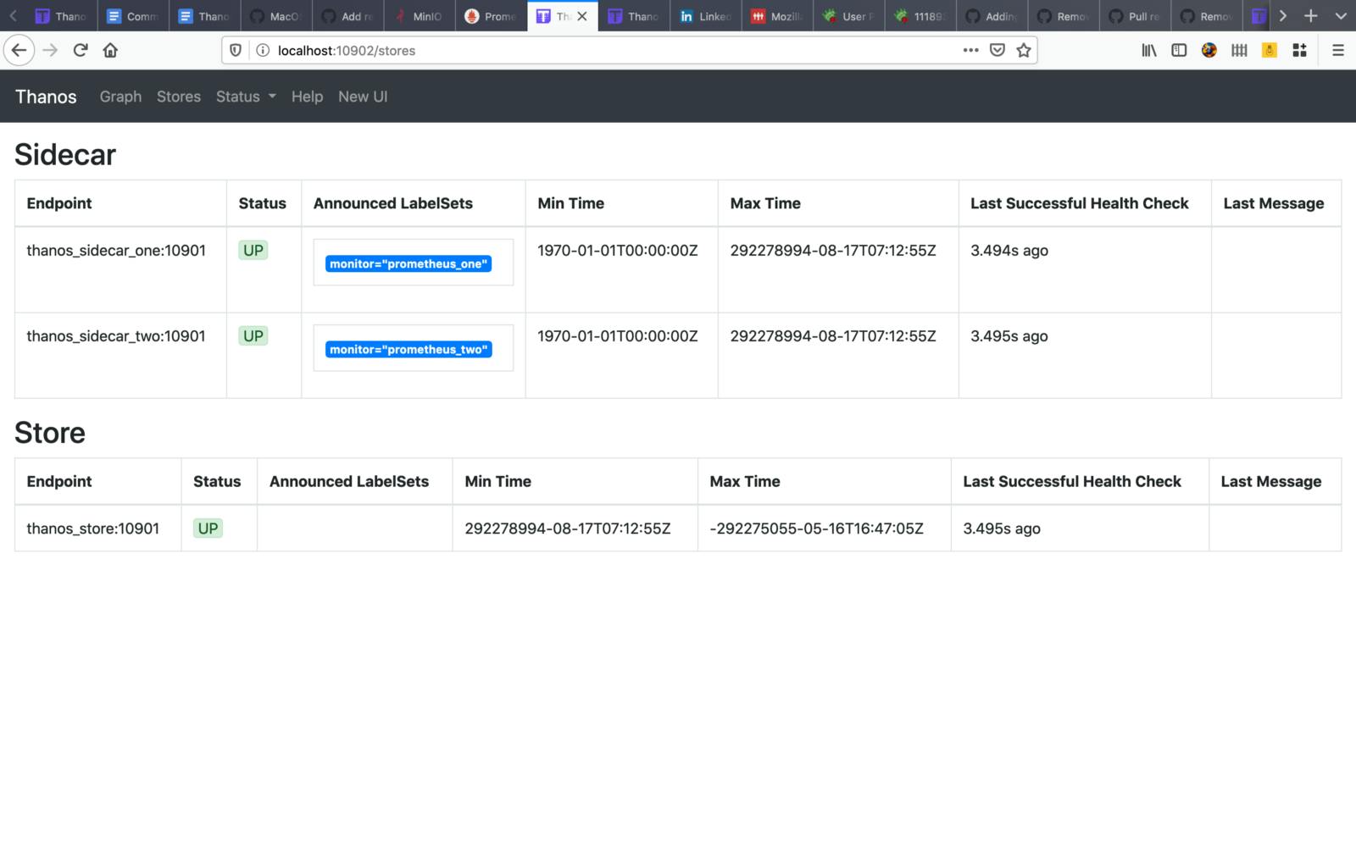Open the browser home page

tap(110, 50)
